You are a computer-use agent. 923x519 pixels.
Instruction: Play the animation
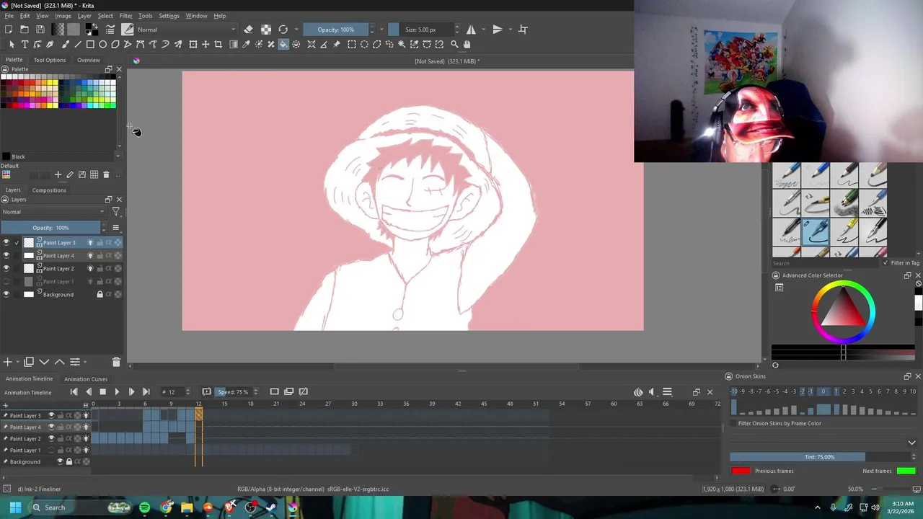coord(117,392)
